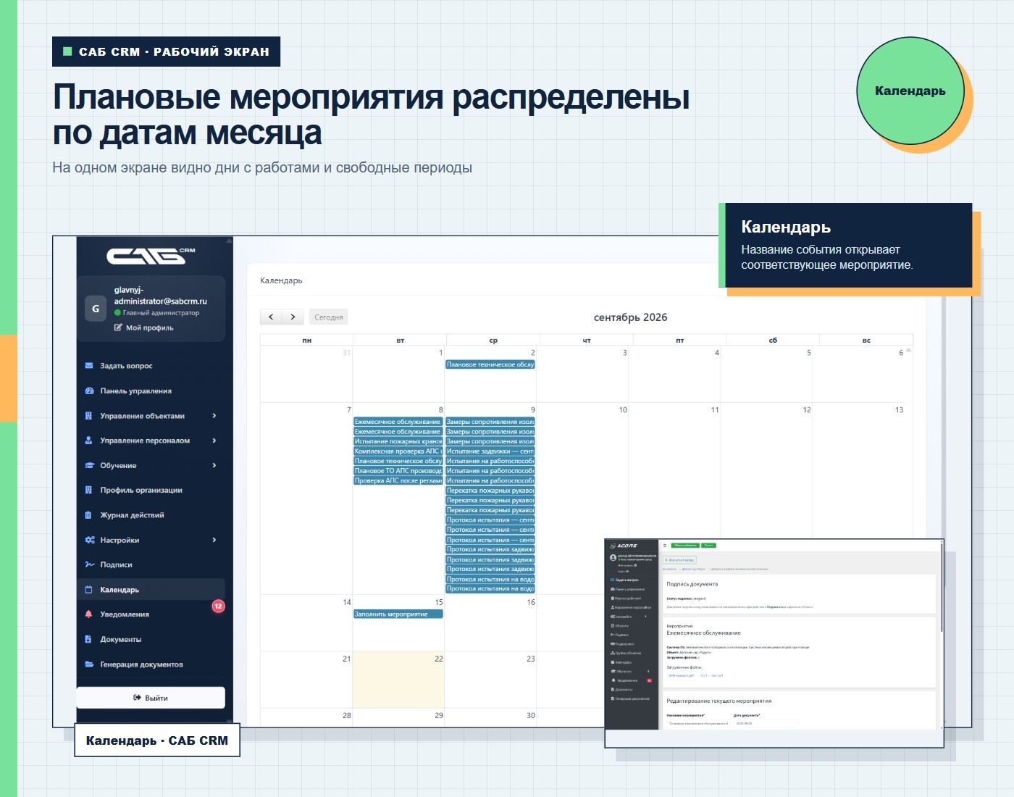Open the Проверка АПС после реглам event

click(398, 480)
